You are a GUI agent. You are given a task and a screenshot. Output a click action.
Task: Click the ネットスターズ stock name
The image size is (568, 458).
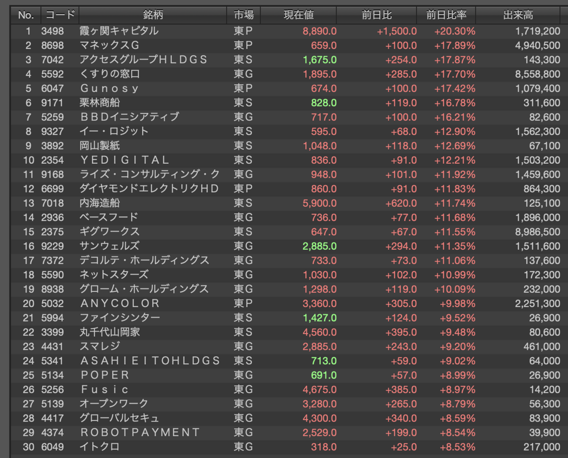114,275
